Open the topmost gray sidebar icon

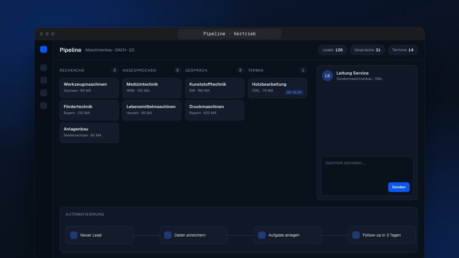pos(44,68)
